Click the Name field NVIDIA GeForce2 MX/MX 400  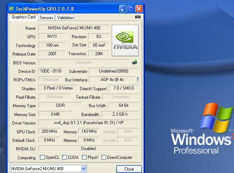(x=74, y=28)
